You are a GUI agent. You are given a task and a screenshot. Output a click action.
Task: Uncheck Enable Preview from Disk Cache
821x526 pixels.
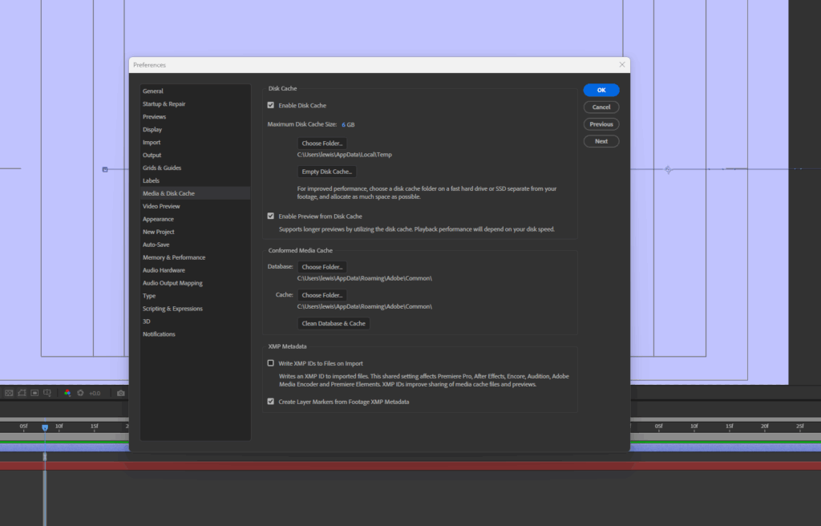271,216
